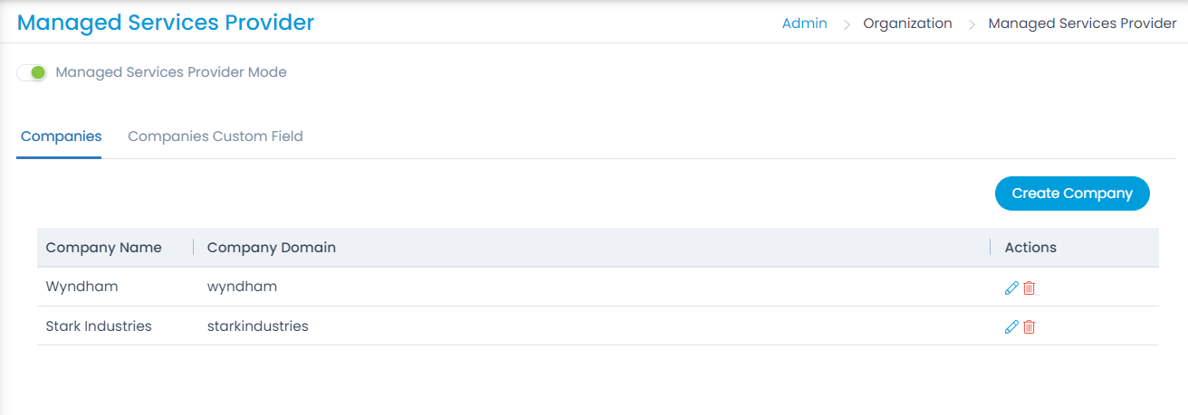Click the Company Domain column header
The image size is (1188, 415).
click(x=272, y=247)
